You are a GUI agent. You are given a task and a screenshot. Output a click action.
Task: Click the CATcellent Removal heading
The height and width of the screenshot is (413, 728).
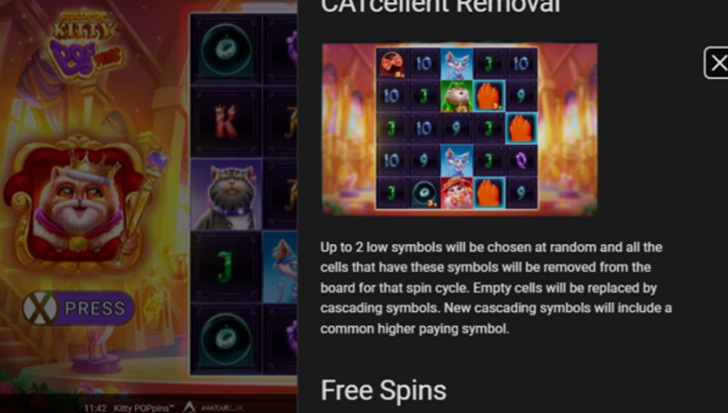tap(440, 6)
